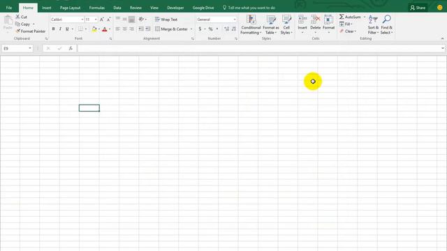
Task: Collapse the ribbon with the arrow
Action: tap(442, 38)
